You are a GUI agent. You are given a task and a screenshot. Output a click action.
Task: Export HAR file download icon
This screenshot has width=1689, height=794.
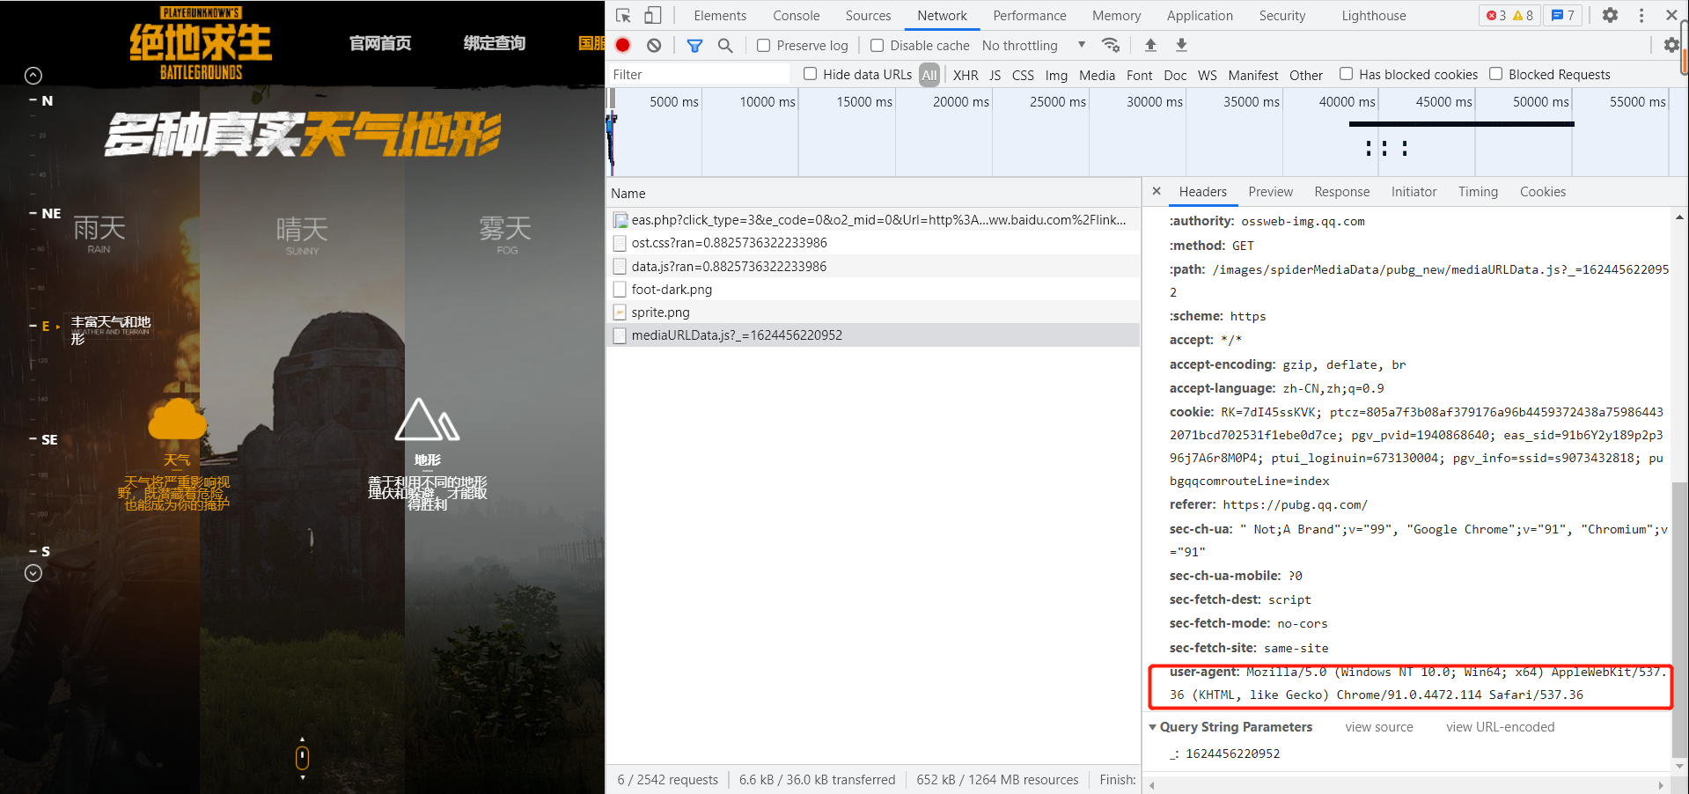click(1181, 45)
